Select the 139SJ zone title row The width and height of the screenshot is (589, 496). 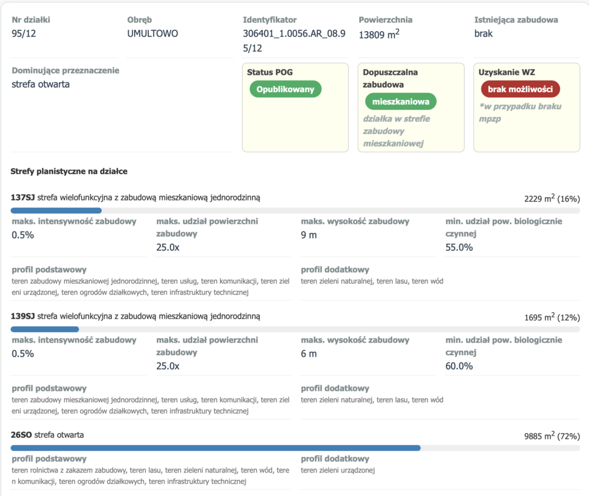136,316
